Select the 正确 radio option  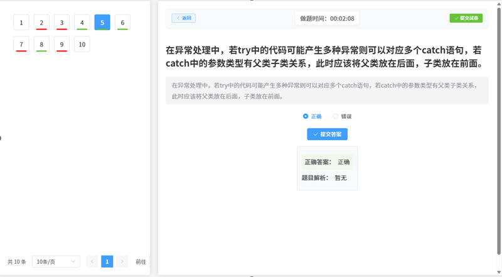[306, 116]
